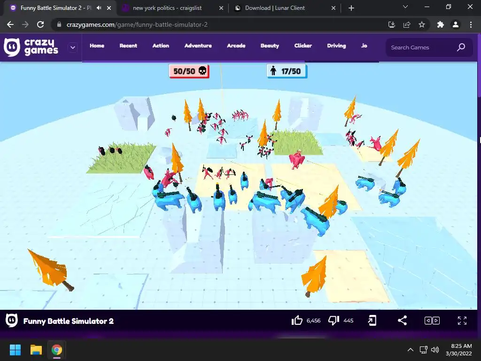This screenshot has height=361, width=481.
Task: Click the CrazyGames logo
Action: 31,47
